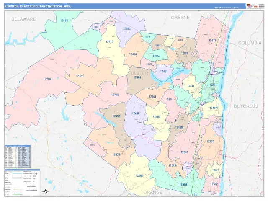Viewport: 268px width, 201px height.
Task: Click ZIP code 12443 label
Action: [191, 86]
